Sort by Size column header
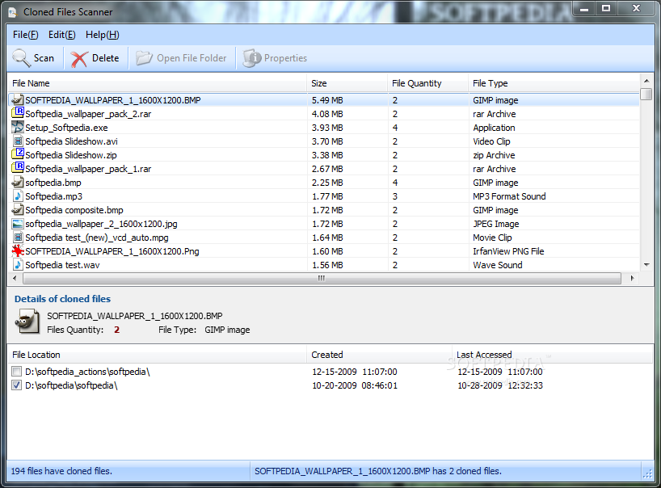Screen dimensions: 661x488 pos(347,83)
